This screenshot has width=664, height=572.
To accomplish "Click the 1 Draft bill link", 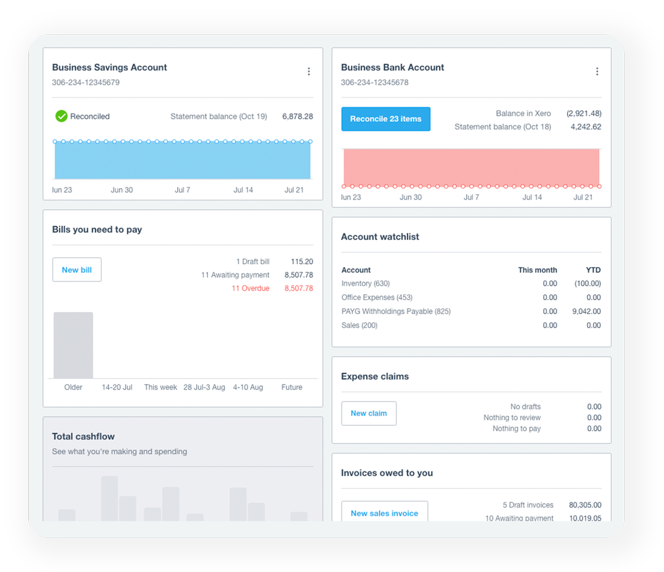I will (x=253, y=262).
